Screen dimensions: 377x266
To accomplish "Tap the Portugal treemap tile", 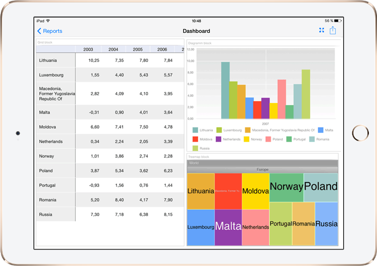I will point(281,224).
